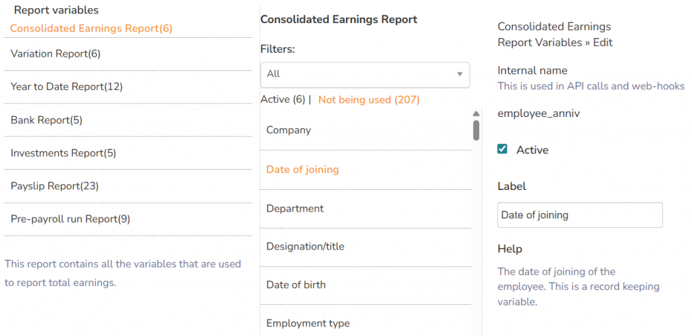Switch to the Active (6) tab
The width and height of the screenshot is (692, 336).
point(283,100)
